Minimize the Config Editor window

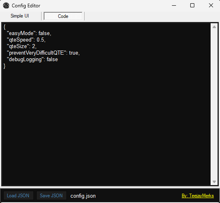174,5
